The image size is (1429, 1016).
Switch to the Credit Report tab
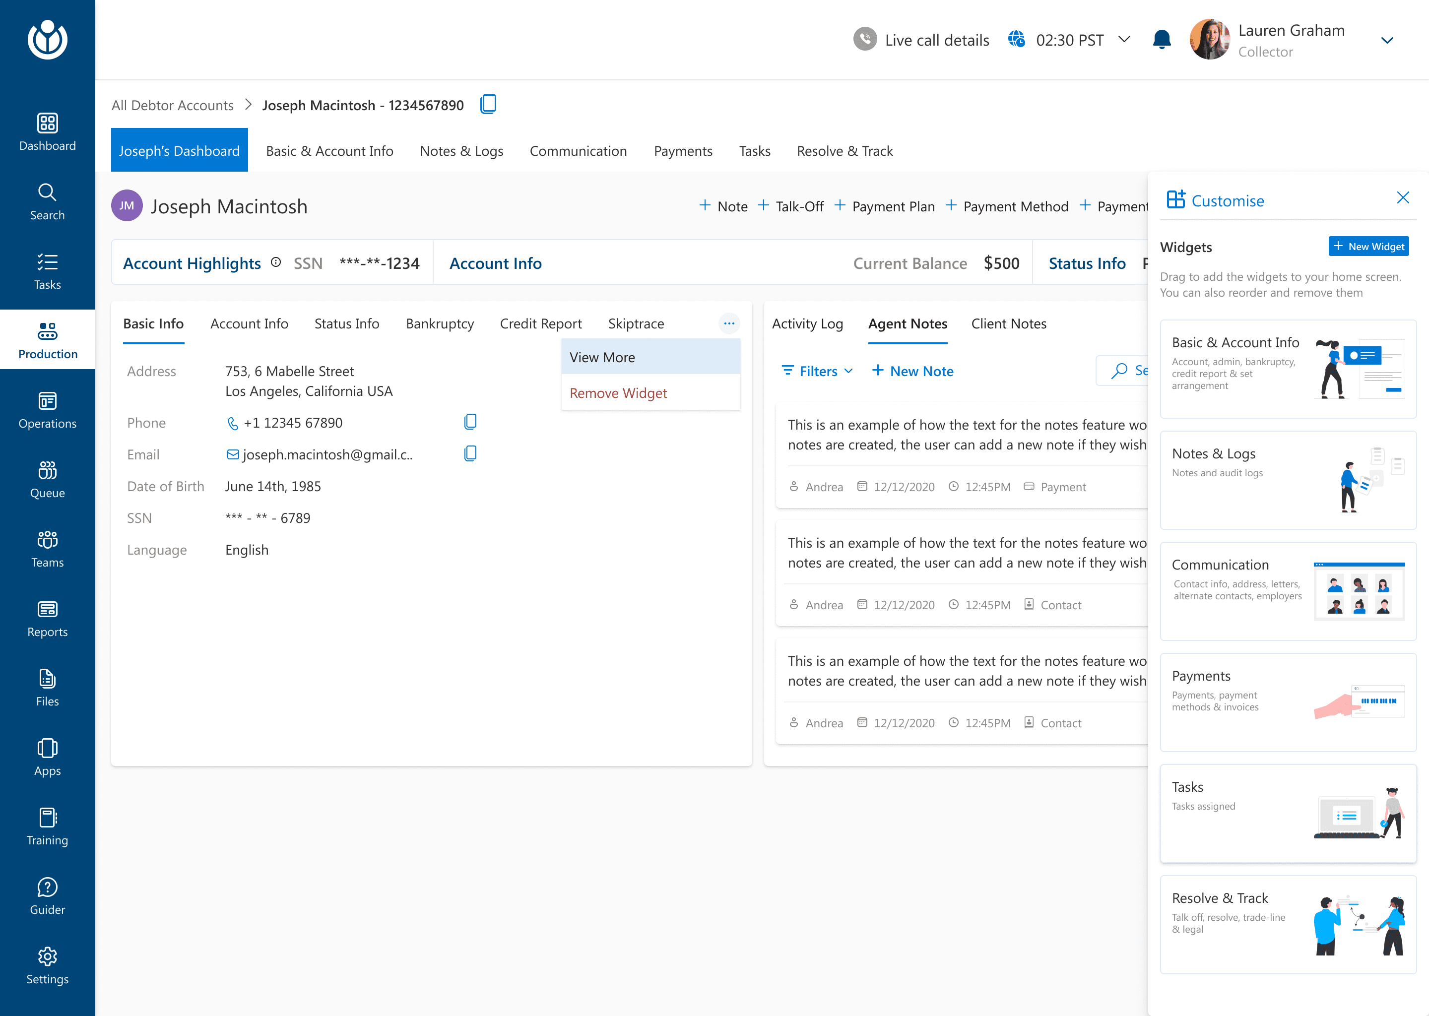540,323
